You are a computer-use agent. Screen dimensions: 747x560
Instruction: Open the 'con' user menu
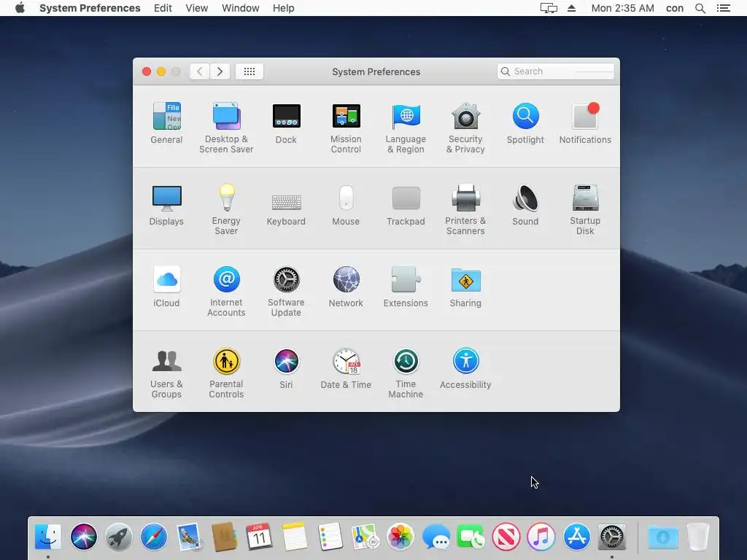(x=675, y=8)
